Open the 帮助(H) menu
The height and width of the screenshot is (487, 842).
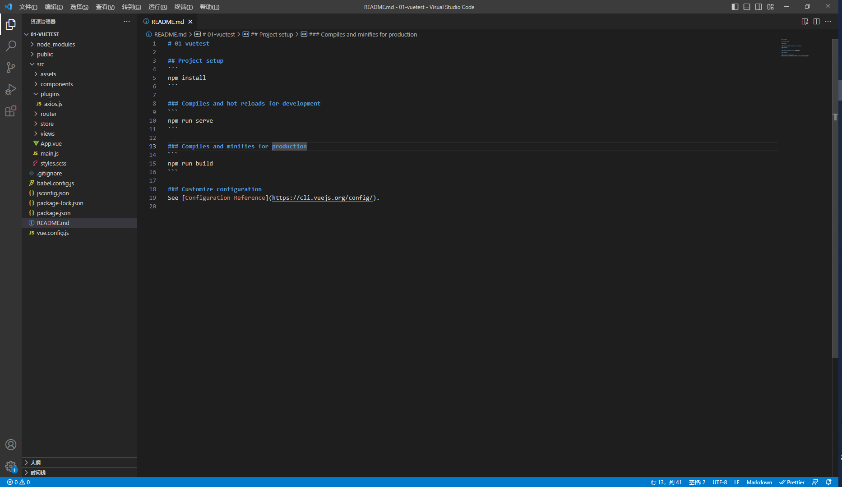tap(209, 7)
